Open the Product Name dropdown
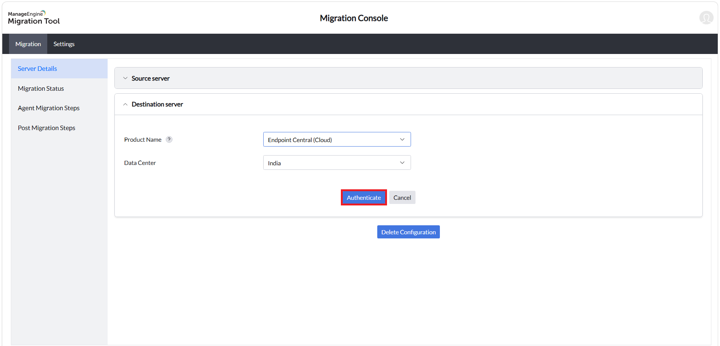 [337, 139]
